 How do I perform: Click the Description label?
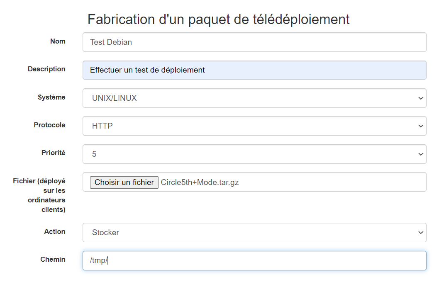(46, 69)
